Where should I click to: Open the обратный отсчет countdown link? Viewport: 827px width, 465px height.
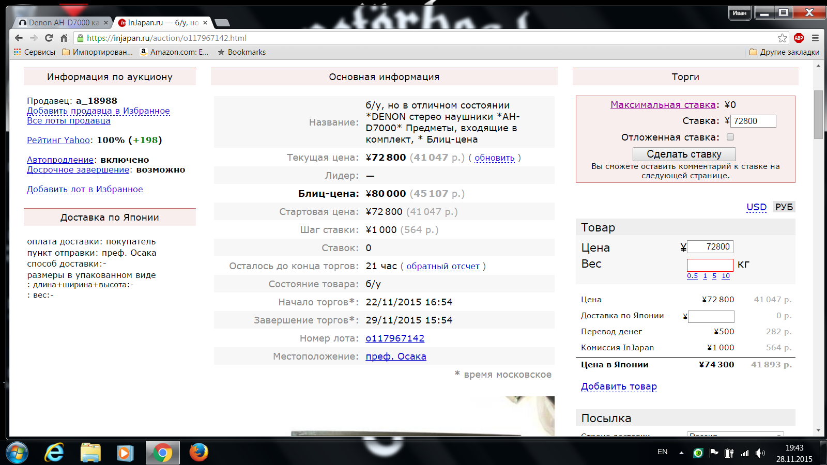pos(443,266)
